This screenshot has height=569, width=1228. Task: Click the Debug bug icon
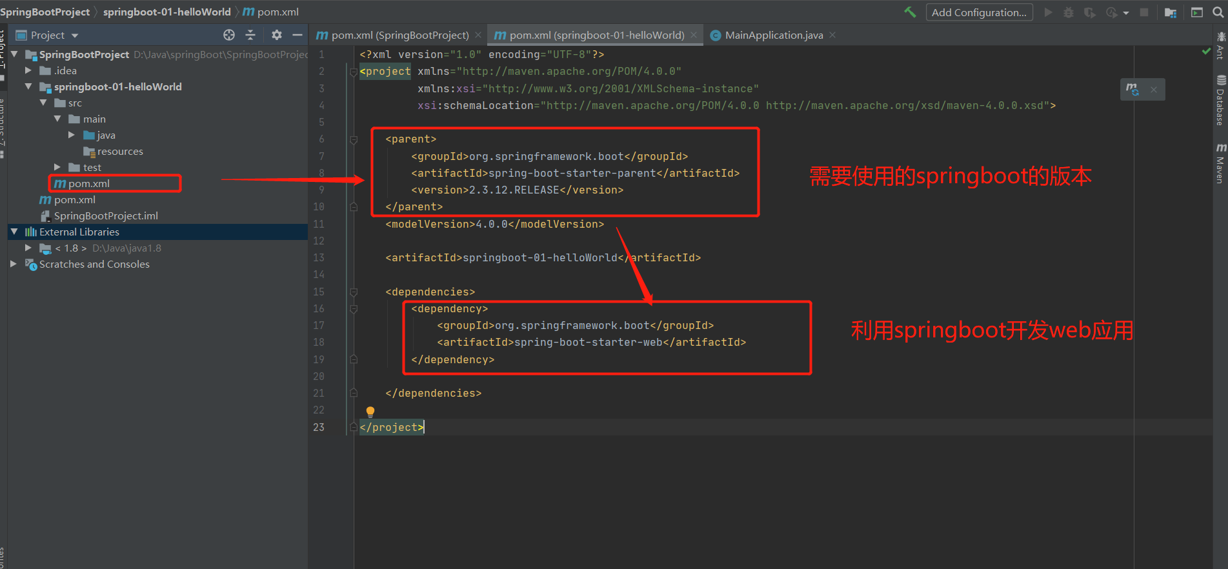tap(1069, 12)
